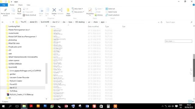Select modul kuliah folder

pyautogui.click(x=13, y=33)
